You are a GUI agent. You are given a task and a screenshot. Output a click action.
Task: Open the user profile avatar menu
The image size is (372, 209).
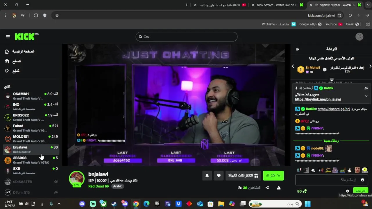click(x=360, y=37)
